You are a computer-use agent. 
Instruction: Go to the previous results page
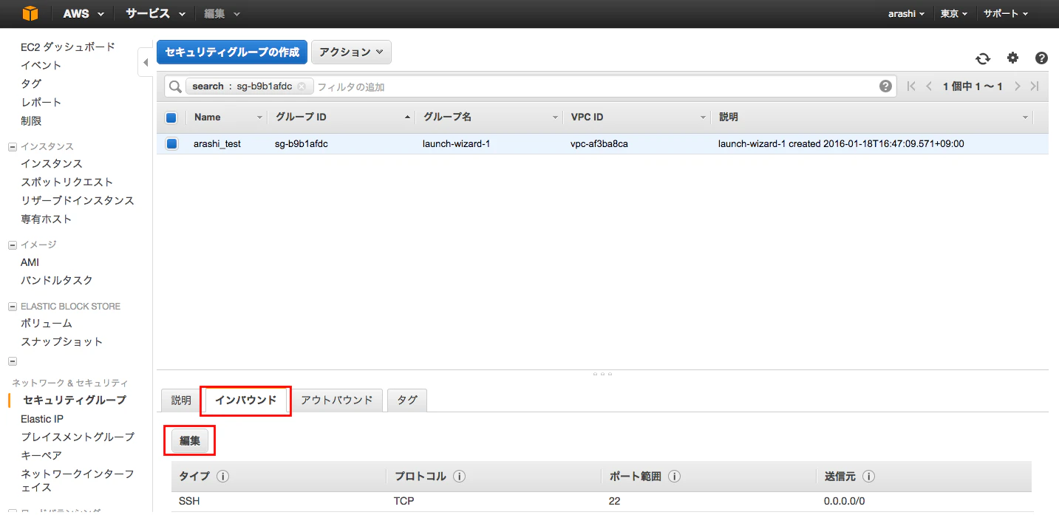(x=929, y=86)
